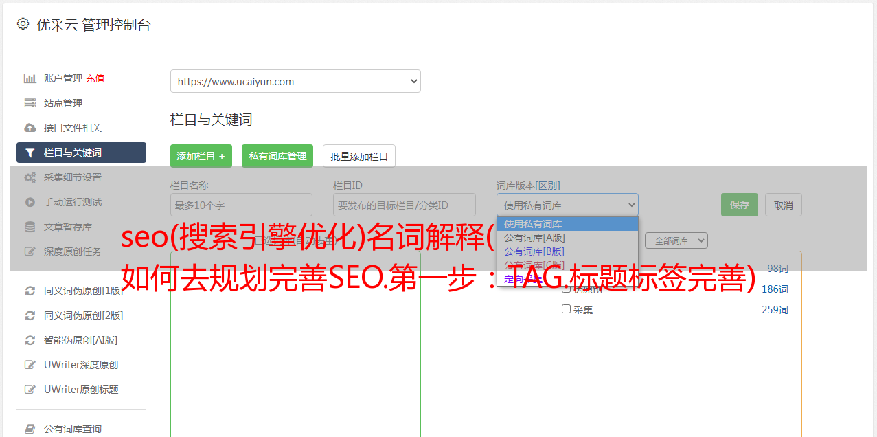The image size is (877, 437).
Task: Select 公有词库[A版] option
Action: [x=567, y=238]
